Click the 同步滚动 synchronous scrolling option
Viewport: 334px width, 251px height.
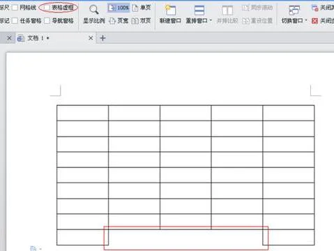coord(257,8)
